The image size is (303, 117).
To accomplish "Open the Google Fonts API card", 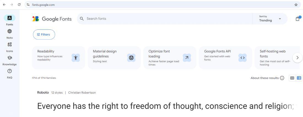I will pyautogui.click(x=225, y=58).
